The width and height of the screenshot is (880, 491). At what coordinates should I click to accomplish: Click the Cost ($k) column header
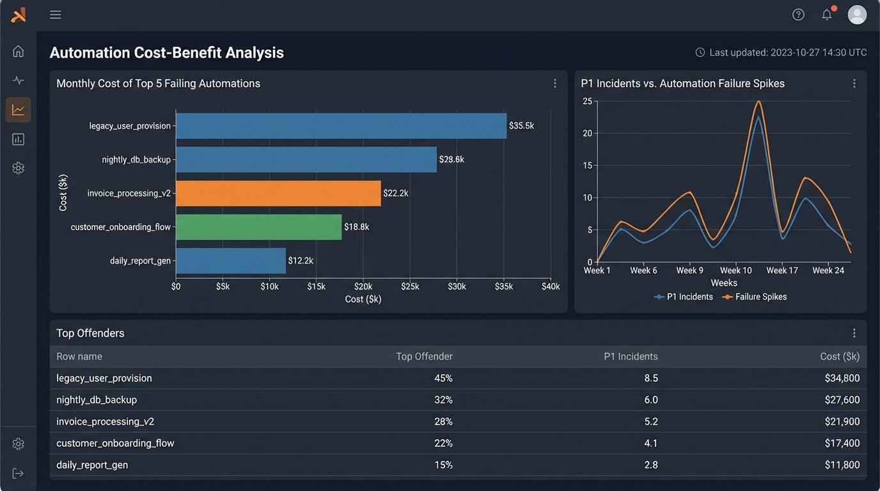coord(840,356)
